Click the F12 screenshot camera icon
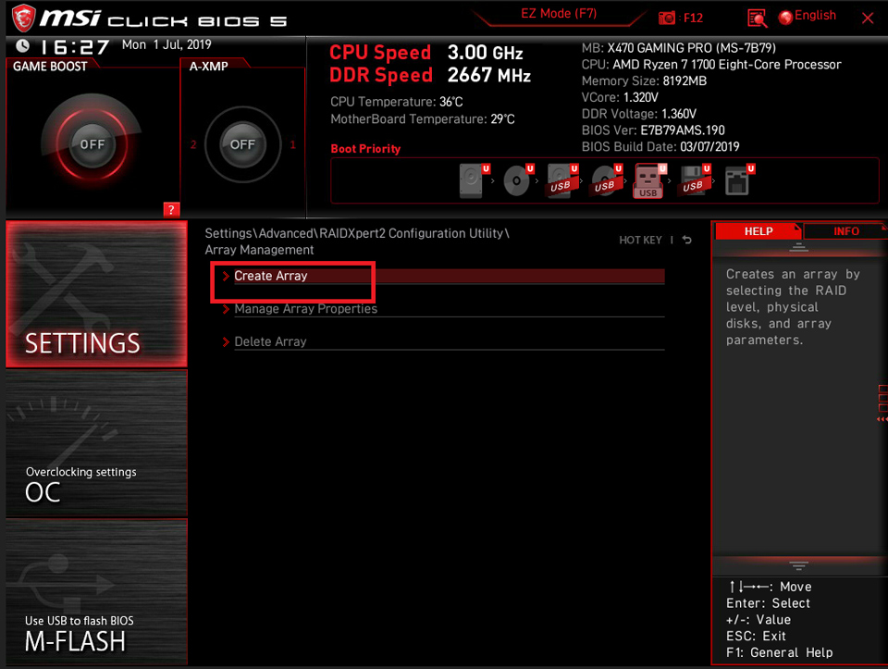Screen dimensions: 888x669 pos(667,19)
